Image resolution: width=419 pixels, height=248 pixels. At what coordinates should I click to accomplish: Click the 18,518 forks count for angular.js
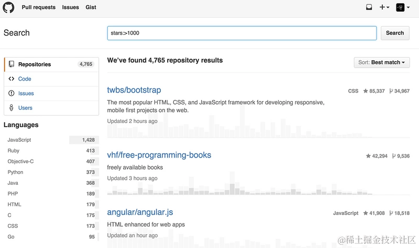[x=400, y=213]
